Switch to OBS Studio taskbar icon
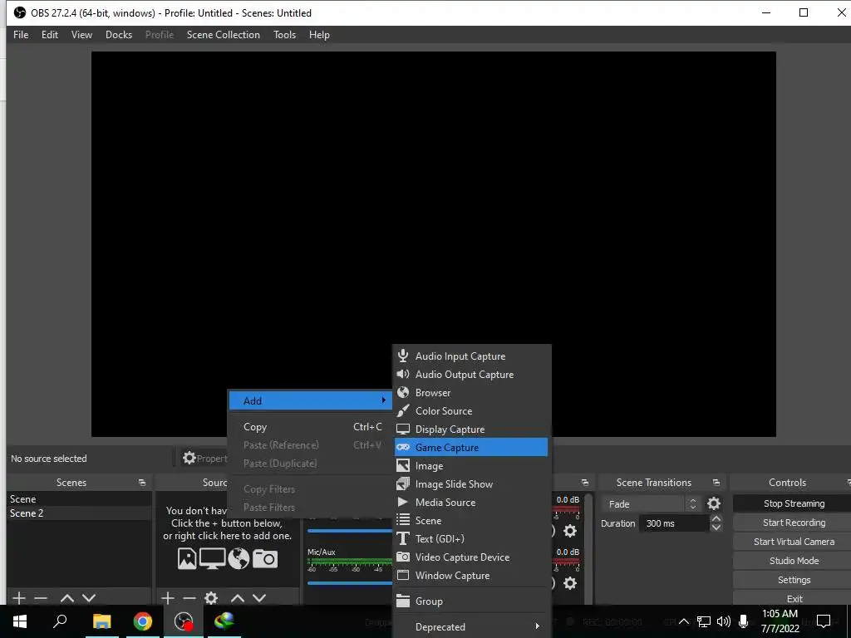Image resolution: width=851 pixels, height=638 pixels. point(184,621)
